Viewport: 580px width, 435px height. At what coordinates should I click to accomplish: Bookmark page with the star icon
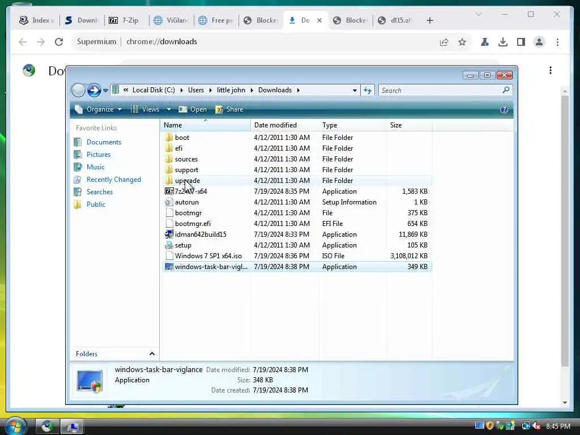[x=462, y=42]
